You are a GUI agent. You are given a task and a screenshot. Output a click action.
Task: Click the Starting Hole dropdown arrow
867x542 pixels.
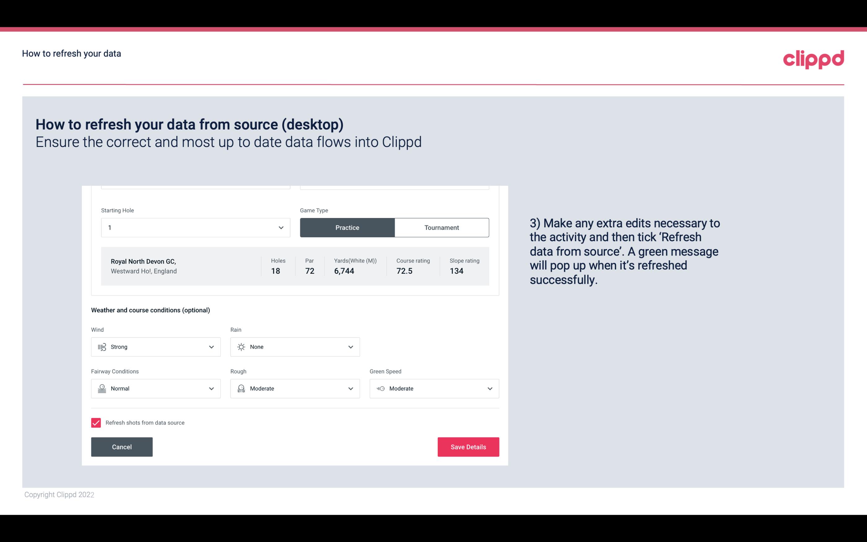point(281,227)
